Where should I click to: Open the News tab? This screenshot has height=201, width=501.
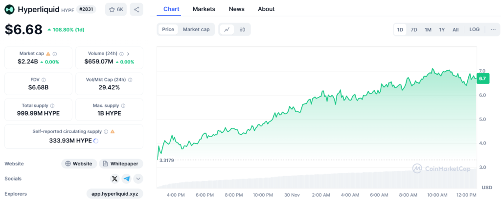click(x=236, y=9)
